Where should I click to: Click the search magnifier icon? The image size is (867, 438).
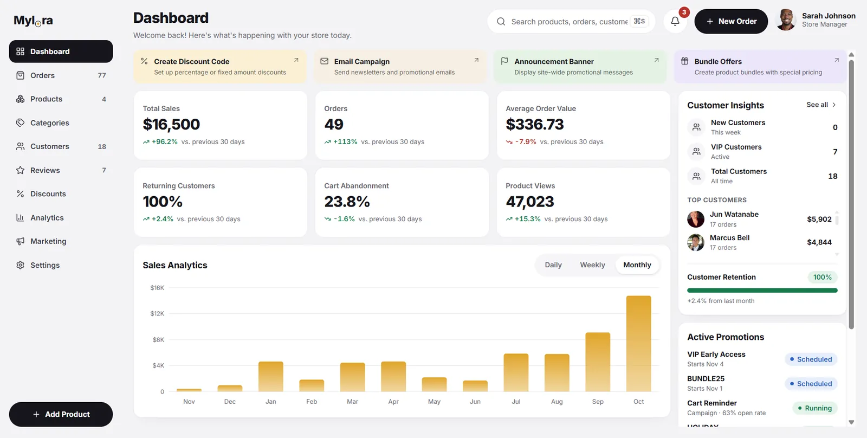click(x=501, y=22)
